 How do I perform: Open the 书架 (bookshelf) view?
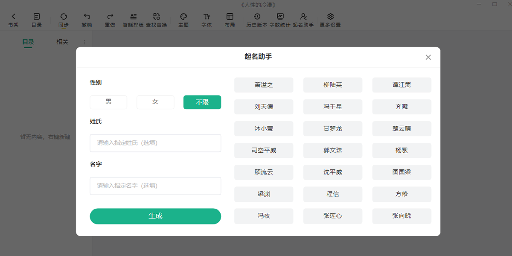click(x=14, y=19)
